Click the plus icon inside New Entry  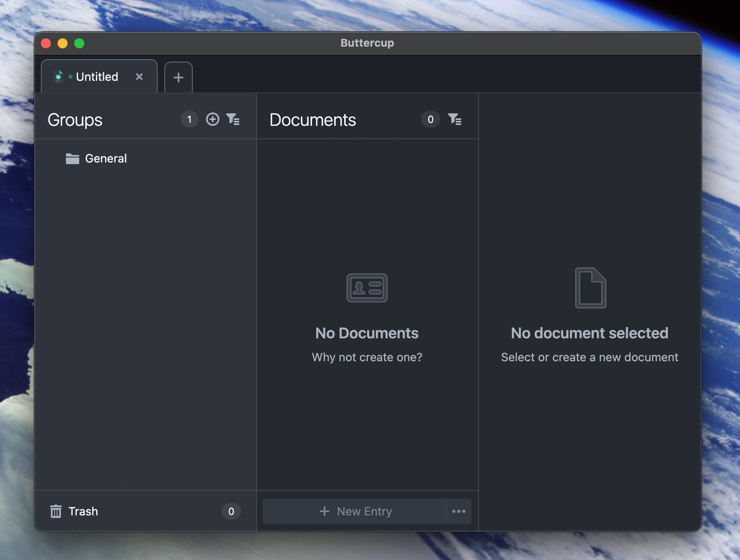tap(323, 511)
